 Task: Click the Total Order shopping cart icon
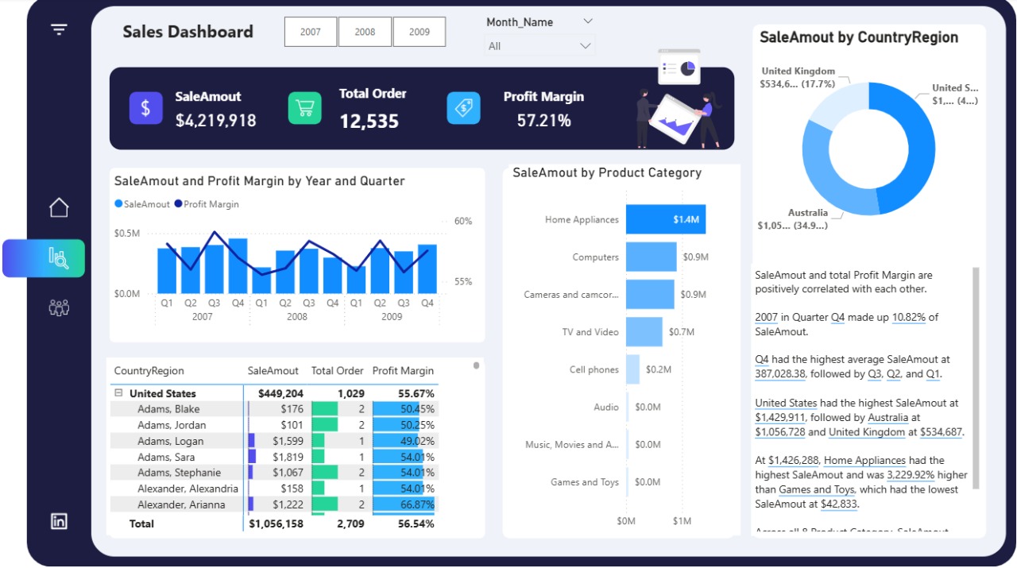[x=304, y=108]
